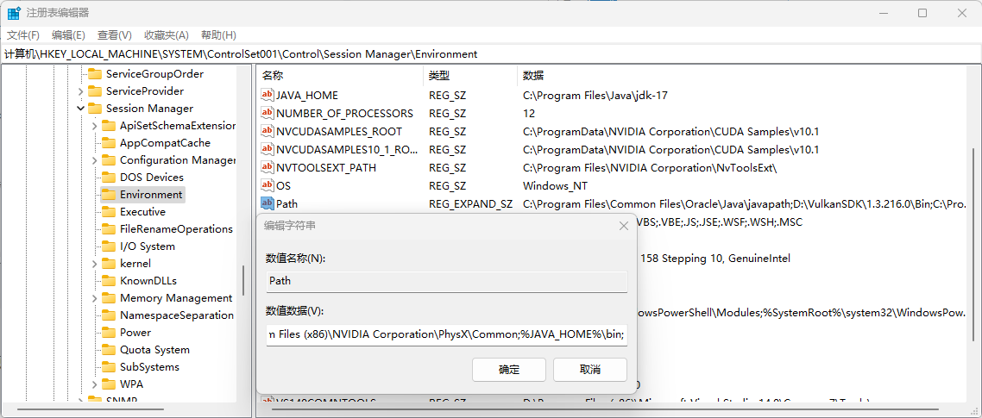This screenshot has width=982, height=418.
Task: Click the DOS Devices folder icon
Action: pyautogui.click(x=109, y=177)
